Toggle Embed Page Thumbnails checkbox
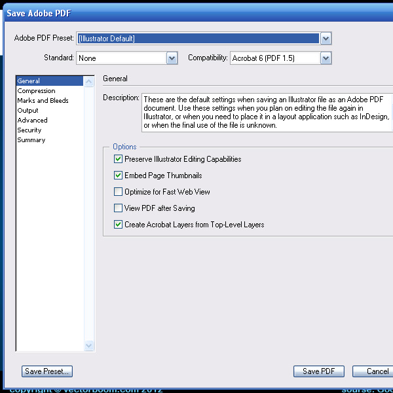This screenshot has height=393, width=393. [x=118, y=175]
